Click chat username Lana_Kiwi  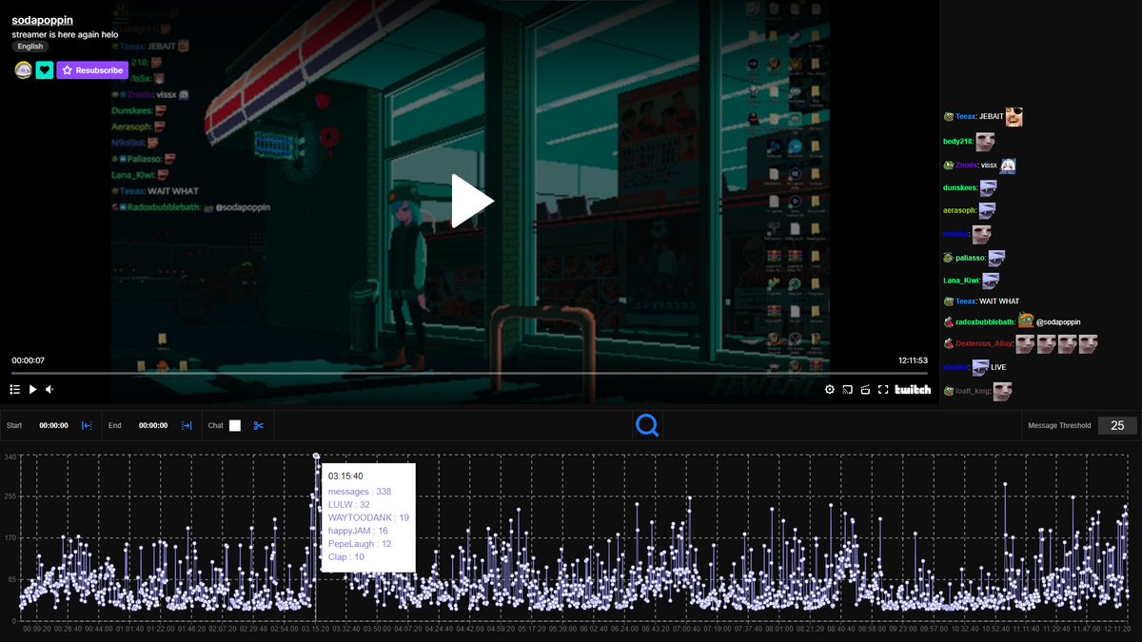click(961, 280)
